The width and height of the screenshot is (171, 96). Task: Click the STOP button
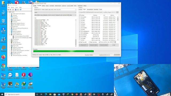tap(114, 45)
